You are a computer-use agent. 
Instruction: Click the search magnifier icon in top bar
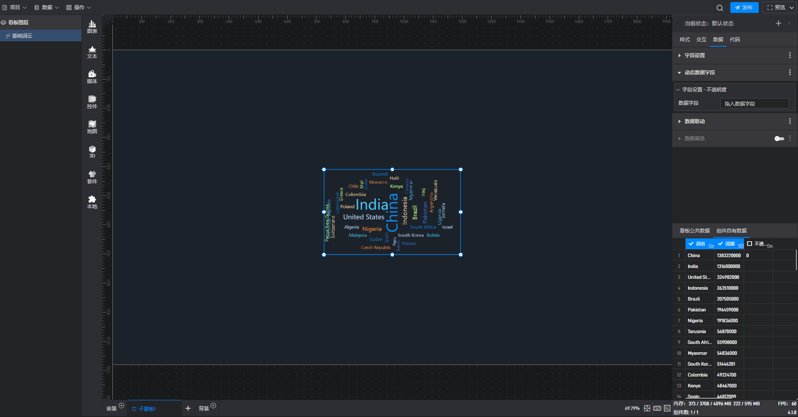click(x=719, y=8)
